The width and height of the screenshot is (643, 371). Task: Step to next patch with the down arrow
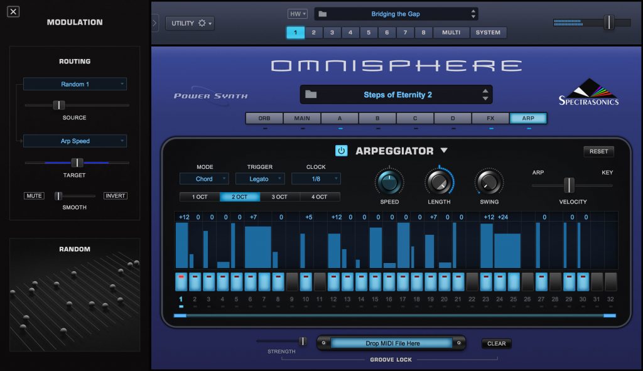485,99
